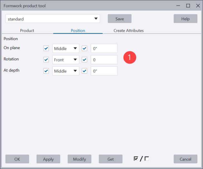Viewport: 203px width, 169px height.
Task: Open the Create Attributes tab
Action: tap(128, 31)
